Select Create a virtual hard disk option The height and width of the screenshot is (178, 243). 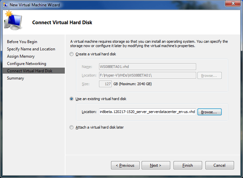[x=72, y=54]
